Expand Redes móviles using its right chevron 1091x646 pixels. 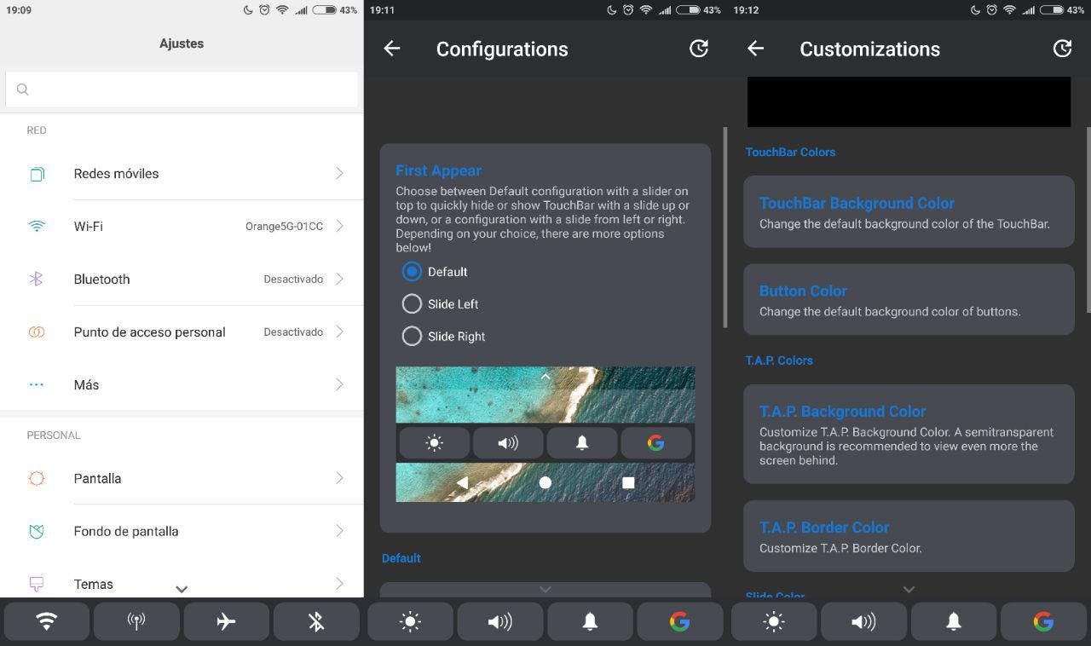[339, 174]
